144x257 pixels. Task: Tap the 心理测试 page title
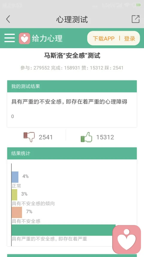(x=72, y=19)
